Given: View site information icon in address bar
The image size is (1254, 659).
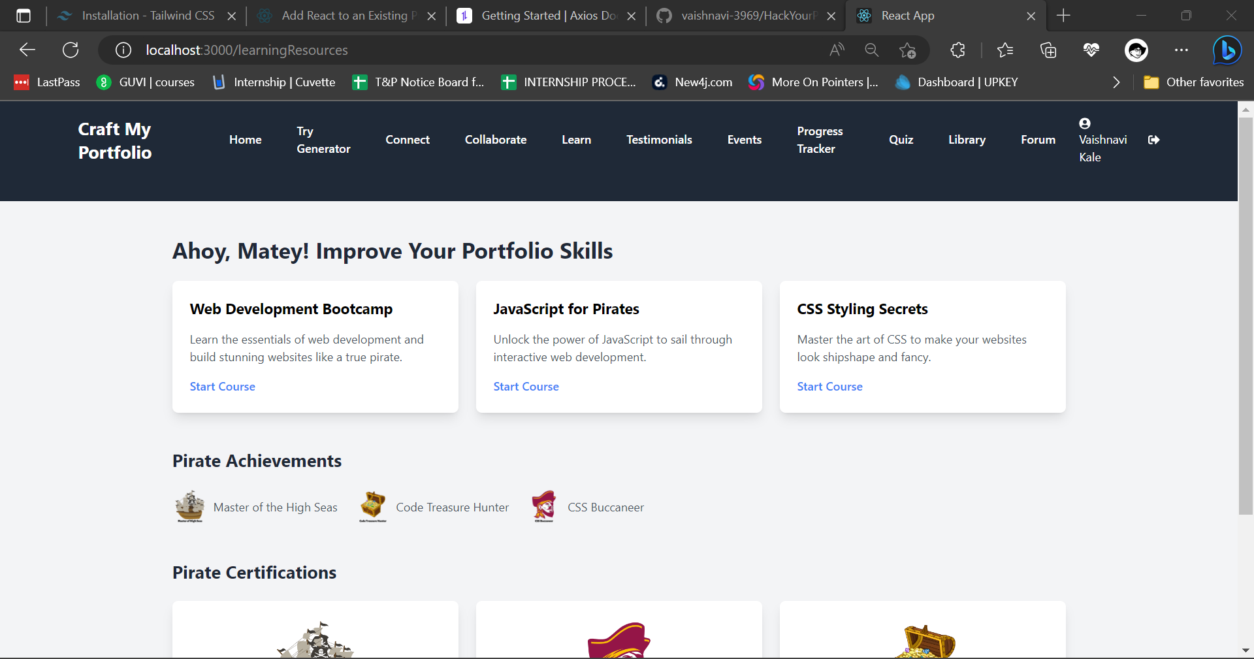Looking at the screenshot, I should [123, 50].
